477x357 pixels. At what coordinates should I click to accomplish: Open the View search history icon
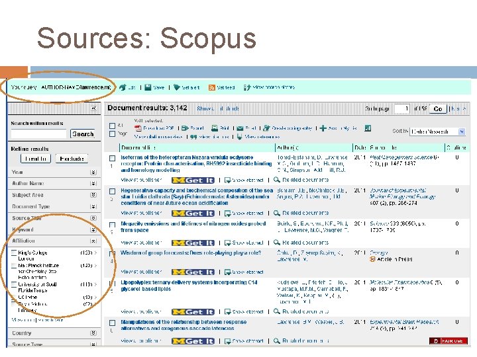[247, 87]
